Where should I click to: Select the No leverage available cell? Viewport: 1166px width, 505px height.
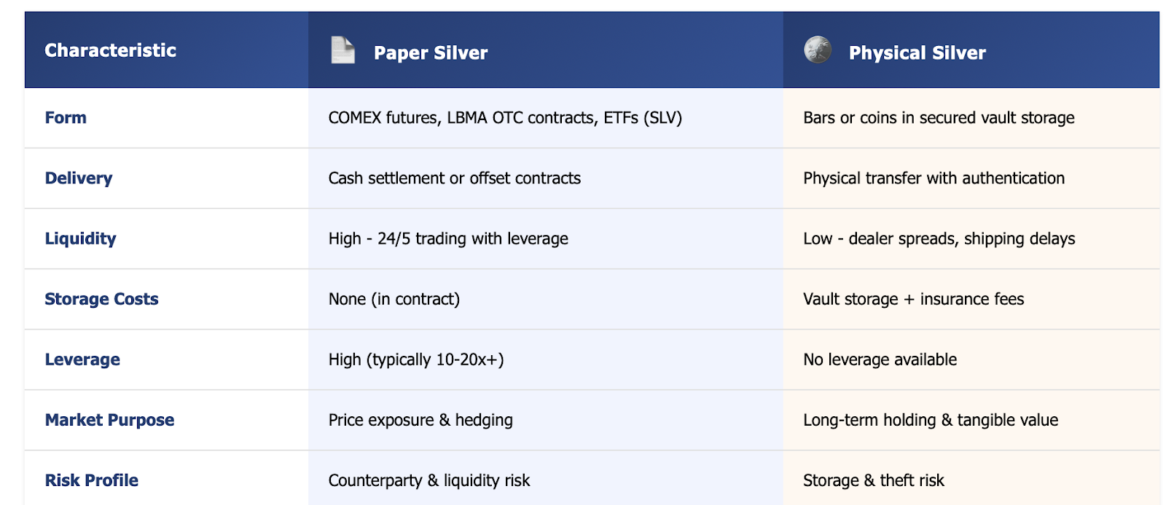tap(971, 359)
